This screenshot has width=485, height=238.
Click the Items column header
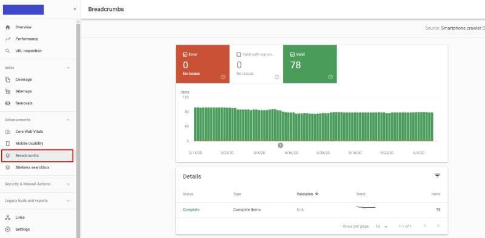click(436, 195)
